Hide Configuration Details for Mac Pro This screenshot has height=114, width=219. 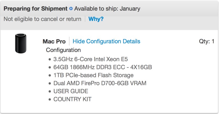point(106,41)
